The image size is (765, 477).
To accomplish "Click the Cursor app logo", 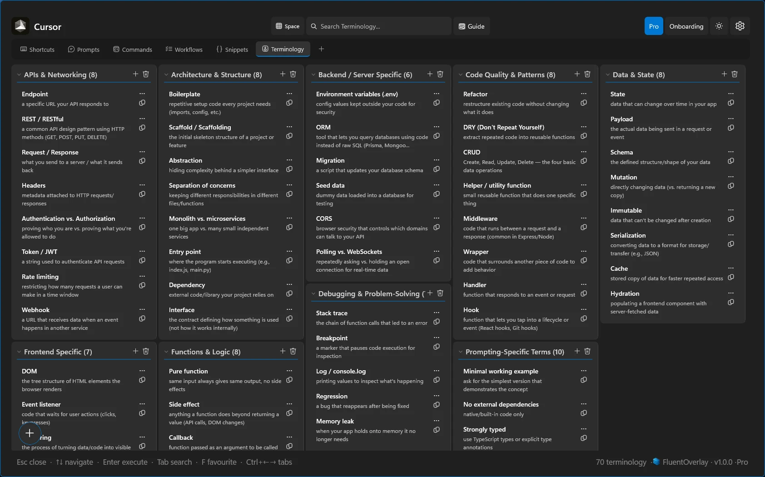I will pyautogui.click(x=20, y=26).
